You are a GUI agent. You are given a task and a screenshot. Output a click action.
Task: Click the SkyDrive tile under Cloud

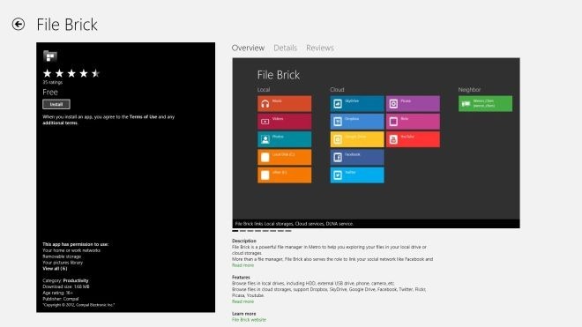[x=357, y=103]
